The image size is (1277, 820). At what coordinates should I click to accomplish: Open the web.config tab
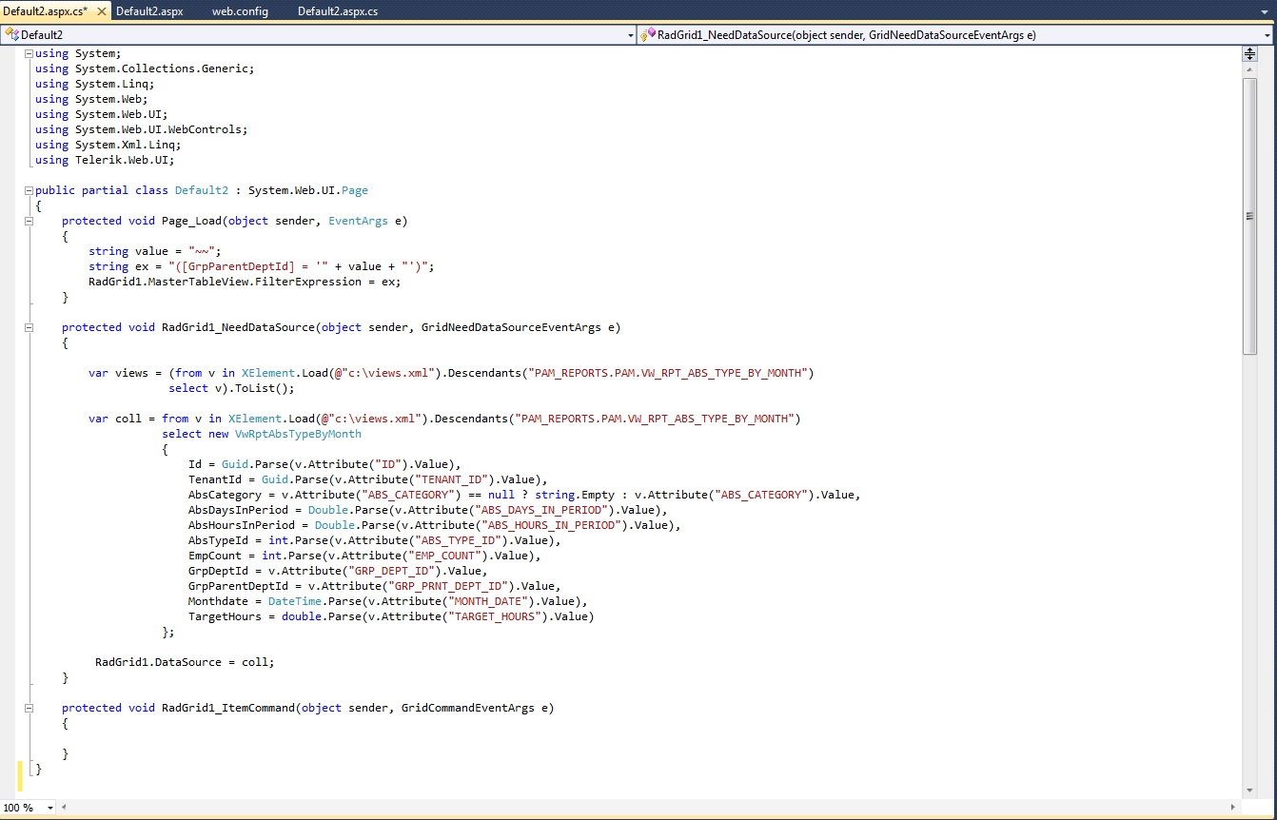(240, 11)
